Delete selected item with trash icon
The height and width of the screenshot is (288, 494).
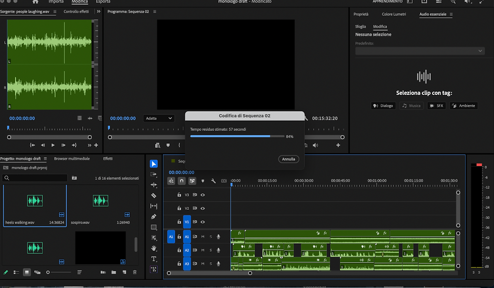135,272
